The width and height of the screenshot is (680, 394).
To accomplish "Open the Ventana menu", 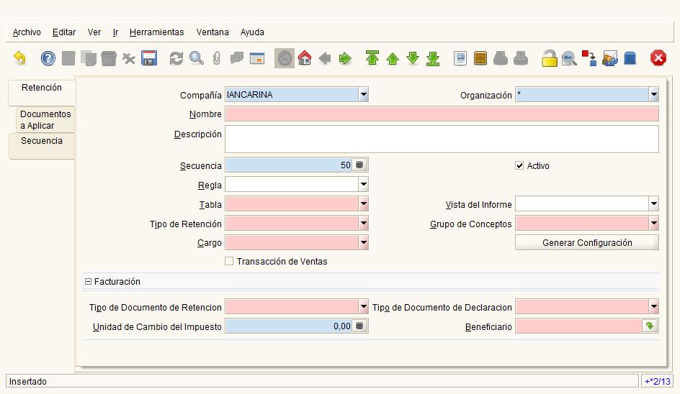I will [212, 32].
